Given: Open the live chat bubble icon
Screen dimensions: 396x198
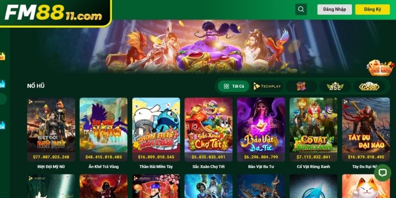Looking at the screenshot, I should (382, 173).
